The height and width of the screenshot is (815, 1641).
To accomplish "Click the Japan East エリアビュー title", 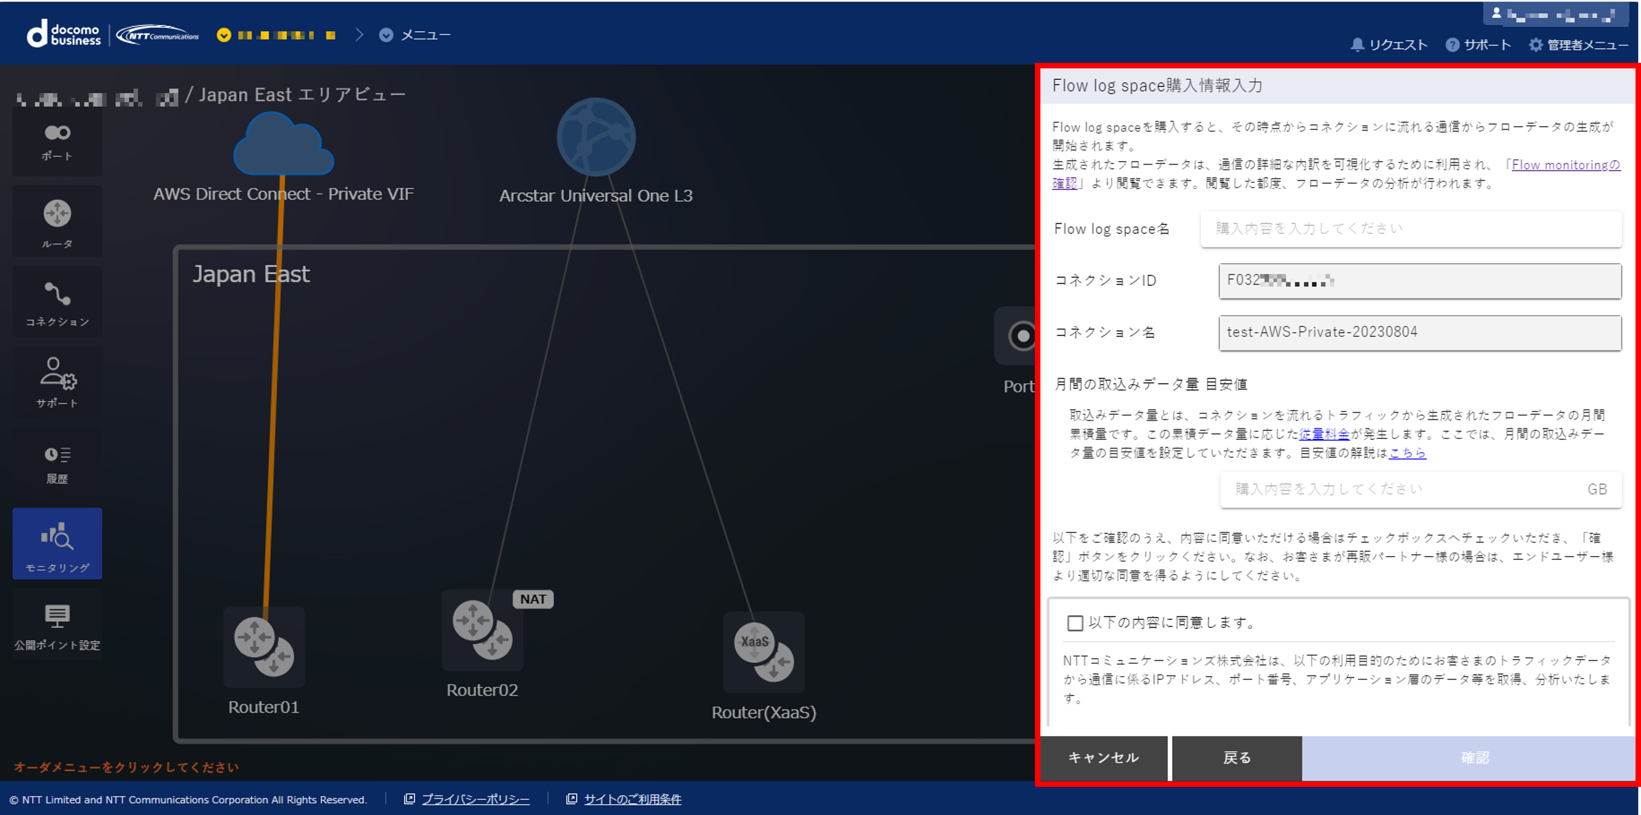I will click(x=302, y=95).
